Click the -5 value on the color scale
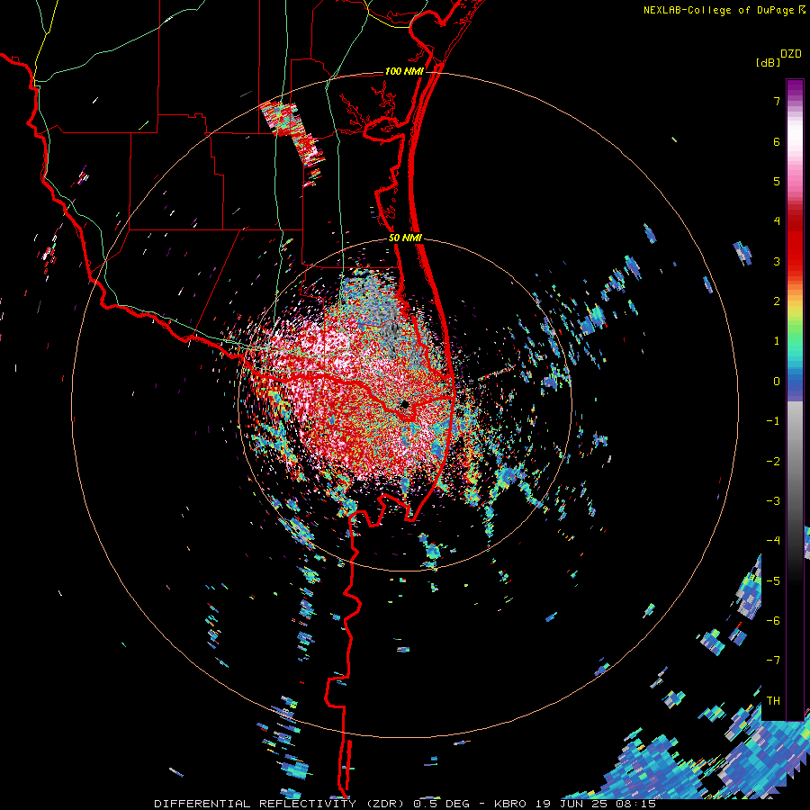Screen dimensions: 810x810 coord(773,581)
